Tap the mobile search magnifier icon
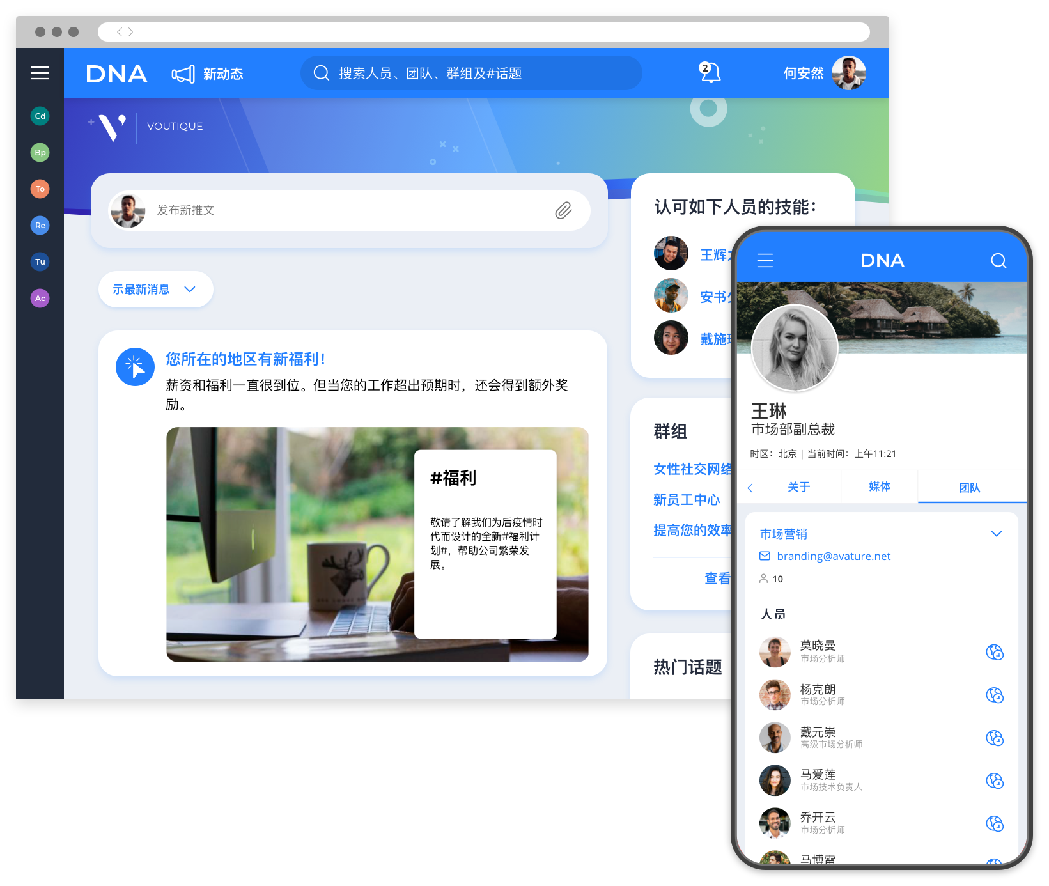 pyautogui.click(x=998, y=260)
